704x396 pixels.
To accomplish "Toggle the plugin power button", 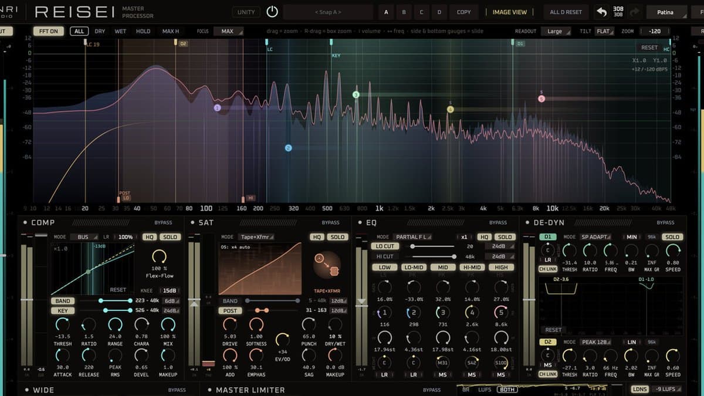I will coord(272,12).
